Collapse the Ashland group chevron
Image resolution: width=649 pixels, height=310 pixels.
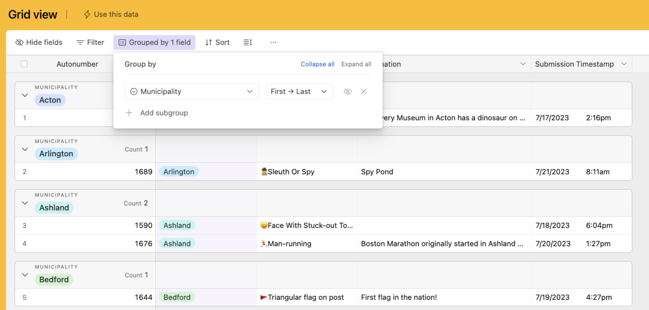pyautogui.click(x=25, y=203)
